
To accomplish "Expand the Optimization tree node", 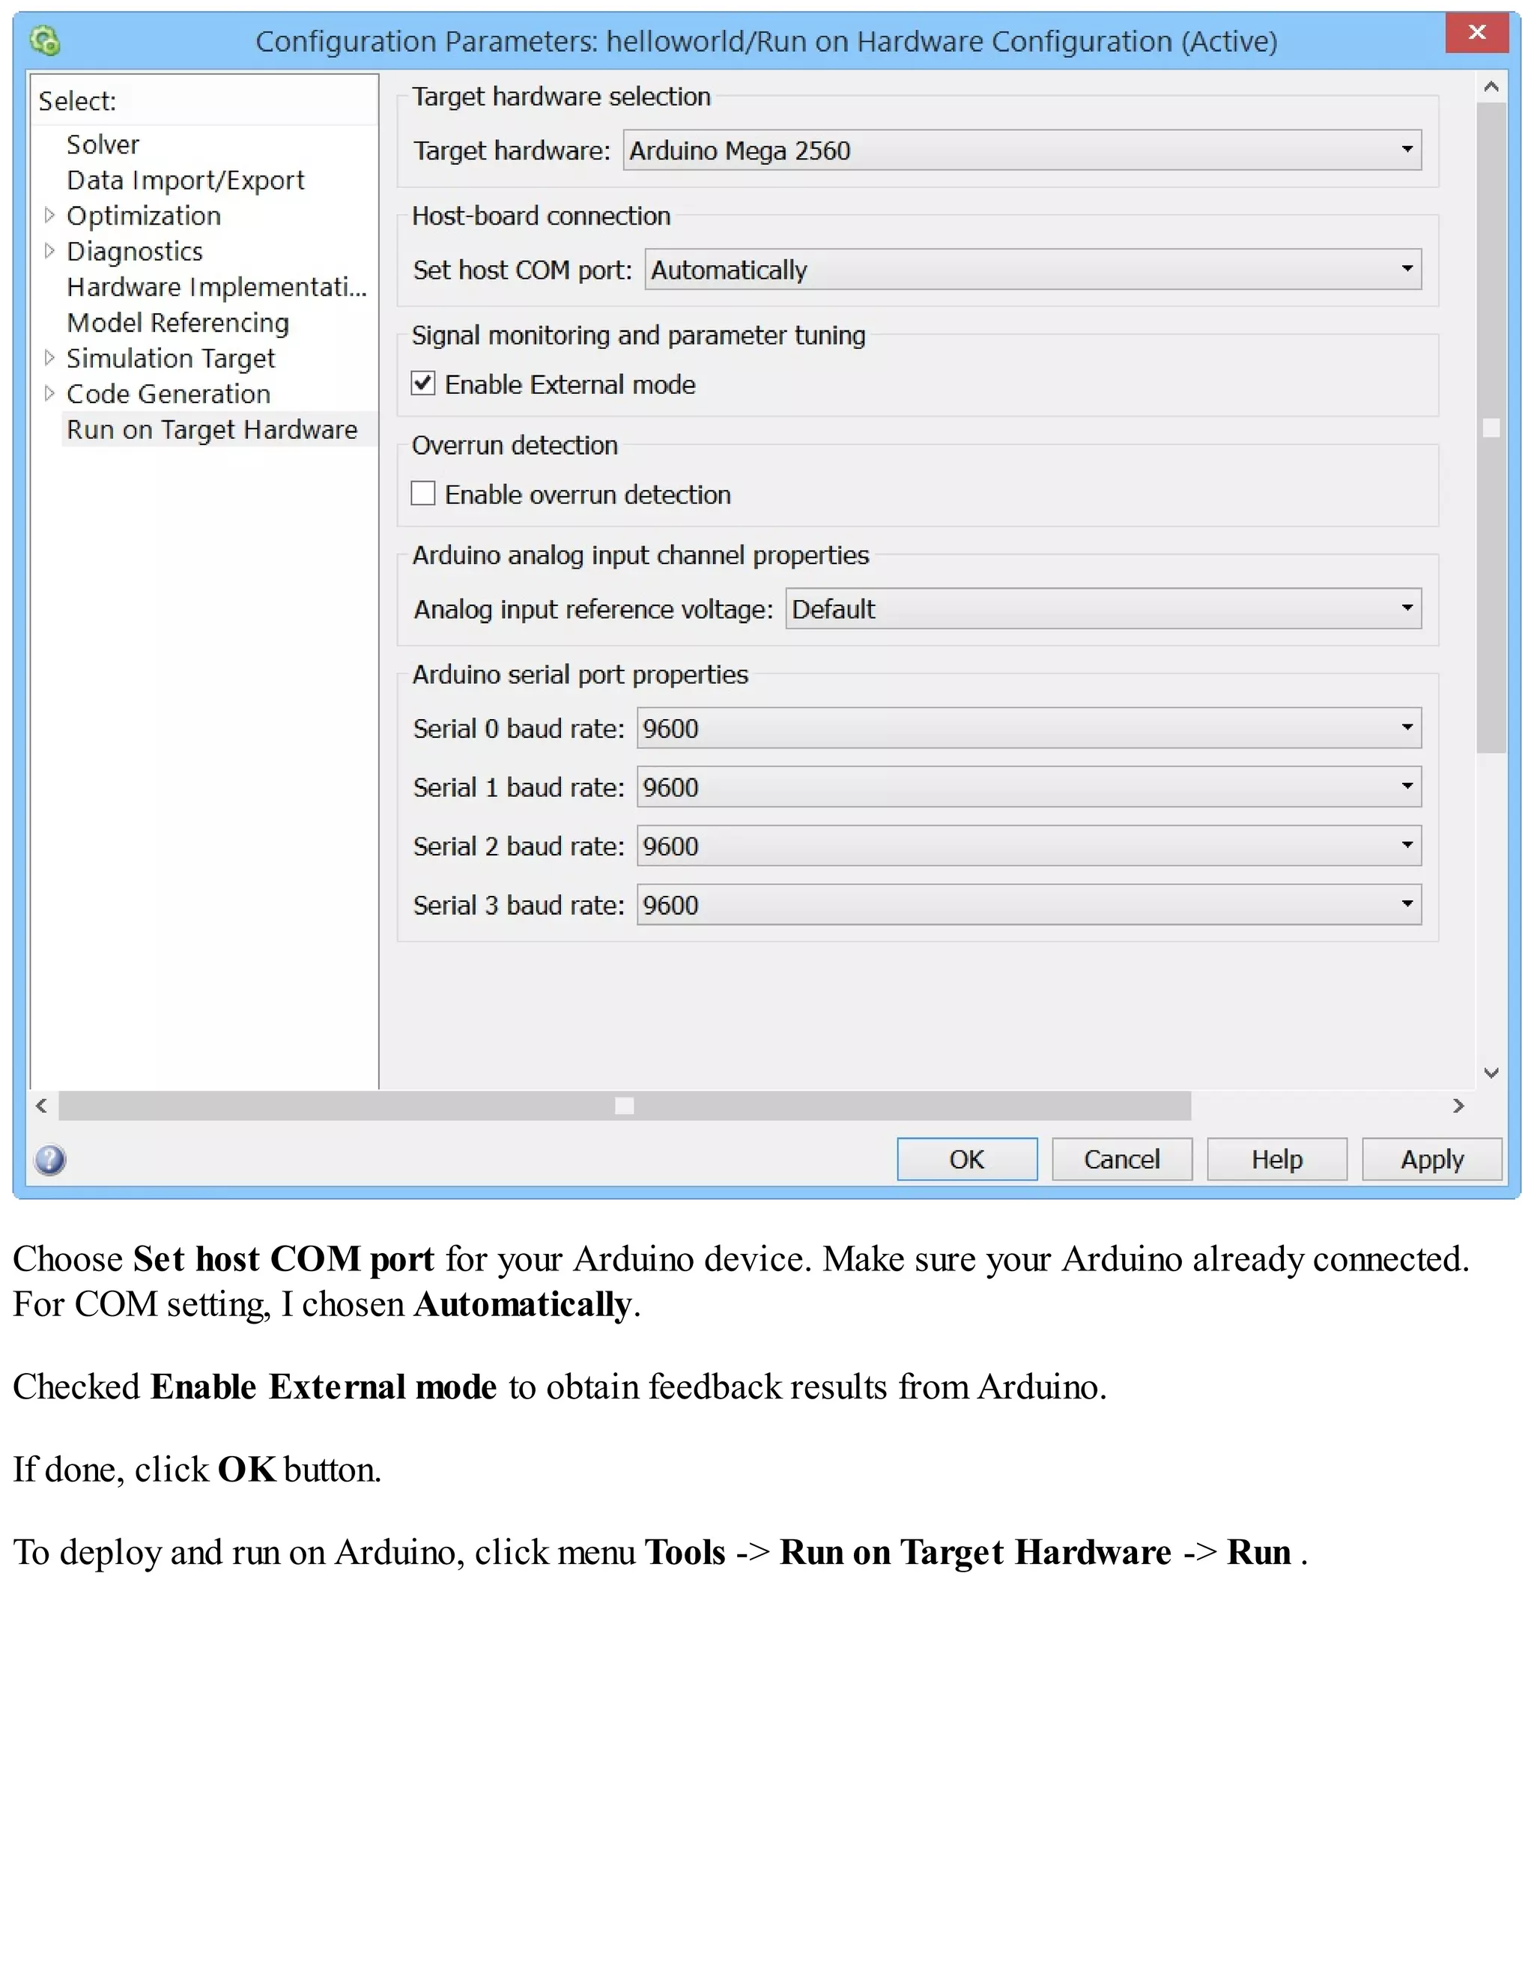I will pyautogui.click(x=50, y=216).
